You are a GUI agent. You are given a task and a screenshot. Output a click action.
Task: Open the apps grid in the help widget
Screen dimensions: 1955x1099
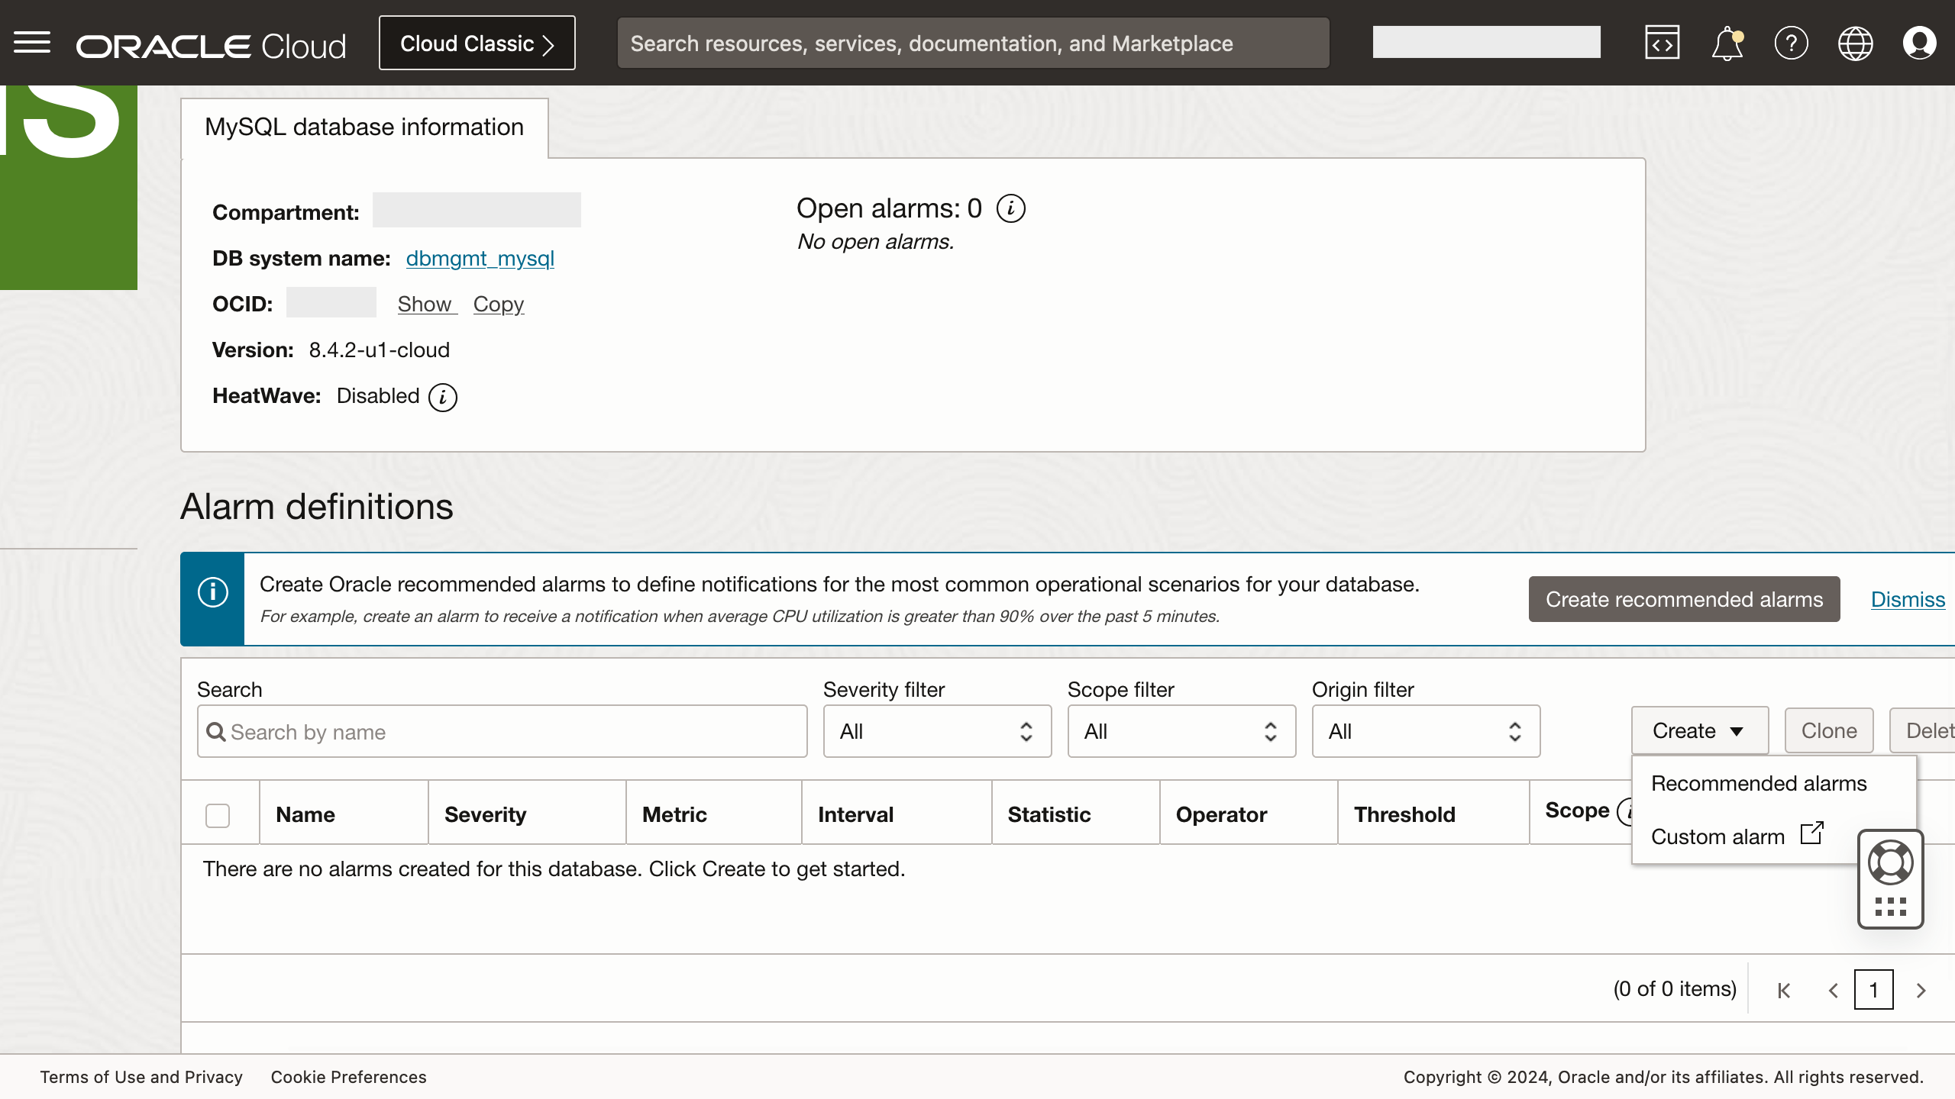(1890, 907)
